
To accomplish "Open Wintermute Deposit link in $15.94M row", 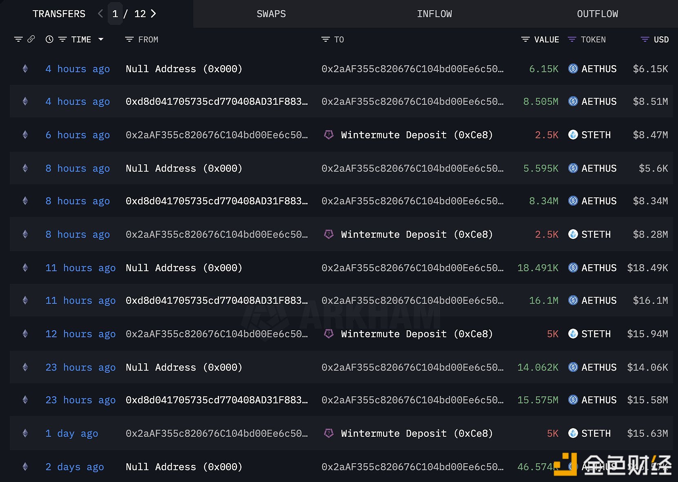I will (x=417, y=334).
